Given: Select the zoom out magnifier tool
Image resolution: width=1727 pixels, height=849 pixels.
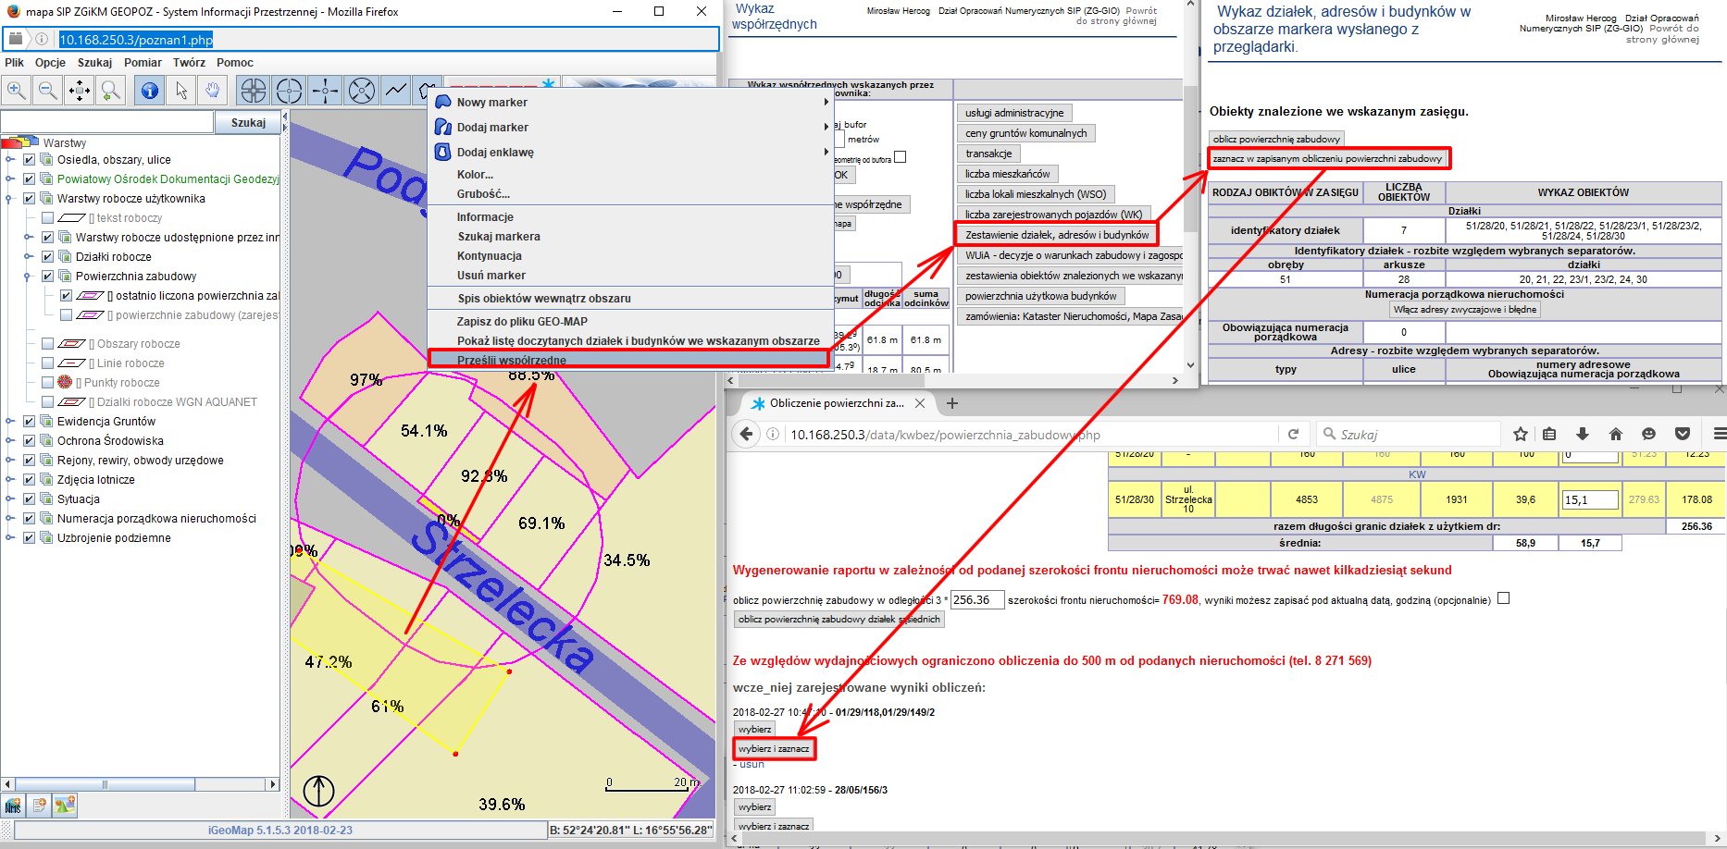Looking at the screenshot, I should pos(48,90).
